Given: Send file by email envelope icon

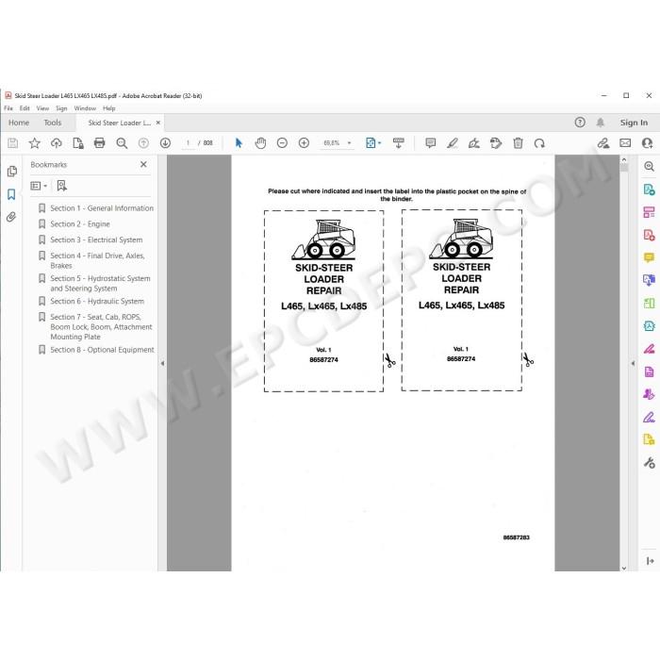Looking at the screenshot, I should [625, 143].
